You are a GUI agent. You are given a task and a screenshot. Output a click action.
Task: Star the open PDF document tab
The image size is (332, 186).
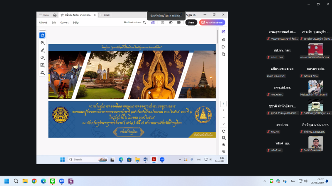(x=62, y=15)
